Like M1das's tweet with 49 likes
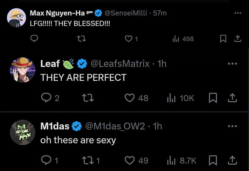 tap(130, 160)
